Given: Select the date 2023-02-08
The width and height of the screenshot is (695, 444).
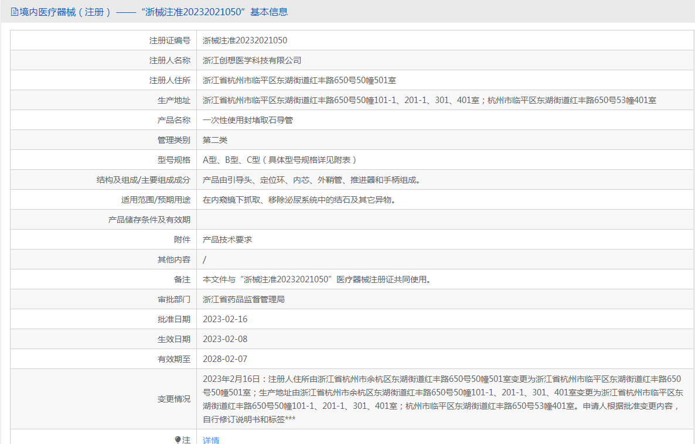Looking at the screenshot, I should [x=225, y=339].
